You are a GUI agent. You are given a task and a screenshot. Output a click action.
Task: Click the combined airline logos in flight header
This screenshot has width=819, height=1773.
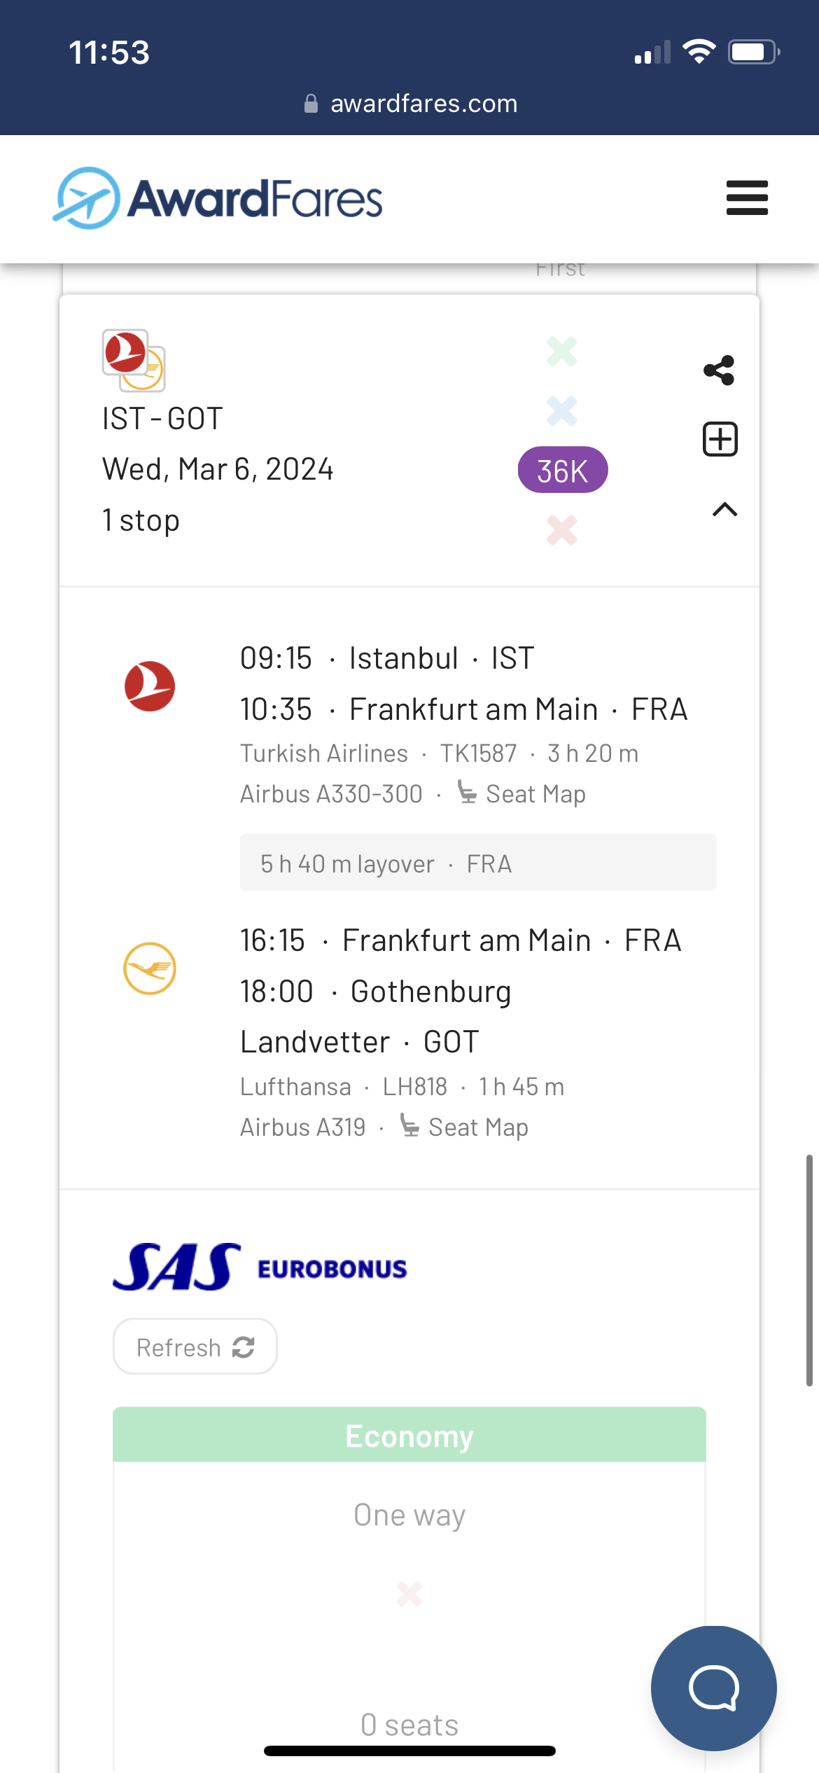pos(134,360)
